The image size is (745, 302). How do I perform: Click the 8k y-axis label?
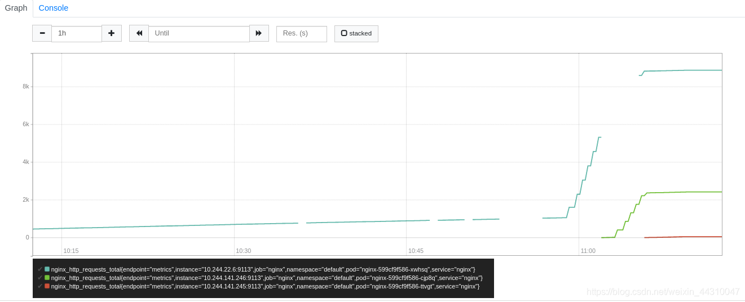(26, 86)
